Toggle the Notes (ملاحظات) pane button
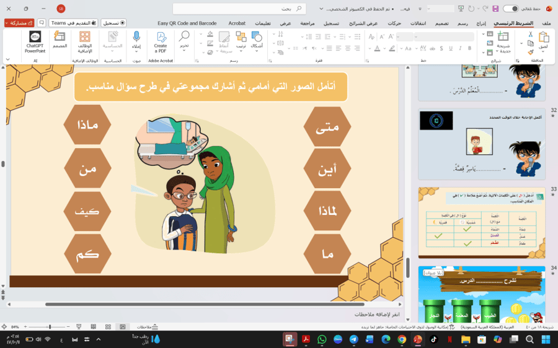558x348 pixels. tap(148, 327)
